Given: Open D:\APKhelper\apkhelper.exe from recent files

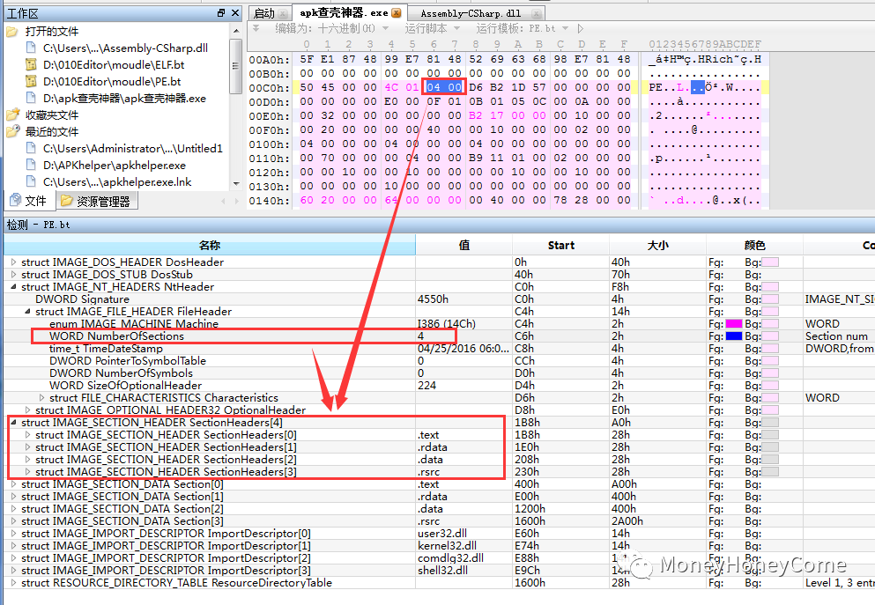Looking at the screenshot, I should pyautogui.click(x=115, y=165).
